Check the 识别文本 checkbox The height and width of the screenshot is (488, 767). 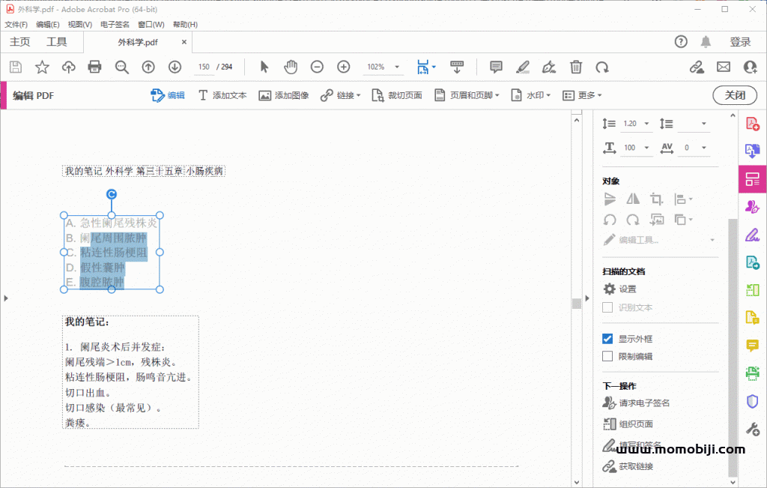(x=609, y=307)
